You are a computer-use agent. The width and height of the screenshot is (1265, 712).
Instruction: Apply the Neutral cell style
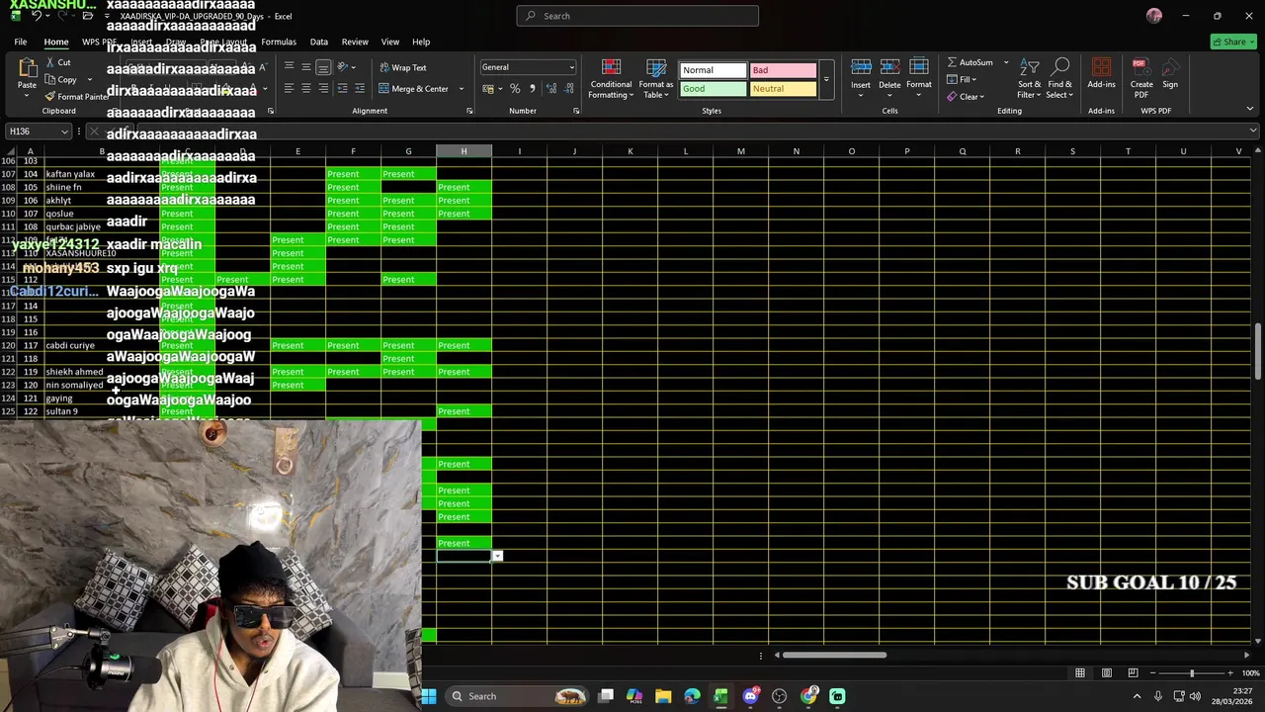(x=783, y=89)
